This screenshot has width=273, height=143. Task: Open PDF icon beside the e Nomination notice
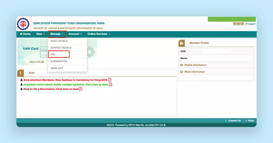(81, 89)
